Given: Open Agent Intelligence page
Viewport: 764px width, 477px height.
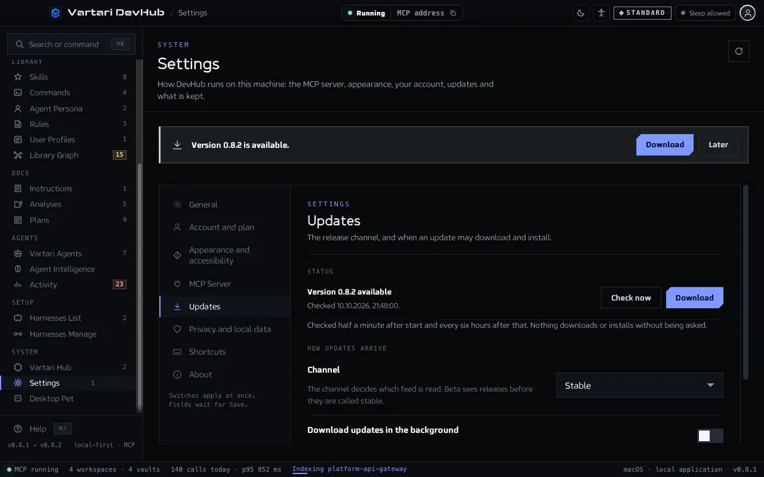Looking at the screenshot, I should (69, 269).
